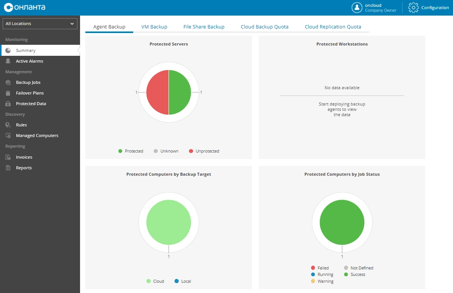Toggle the Cloud legend entry
The image size is (453, 293).
click(x=155, y=281)
